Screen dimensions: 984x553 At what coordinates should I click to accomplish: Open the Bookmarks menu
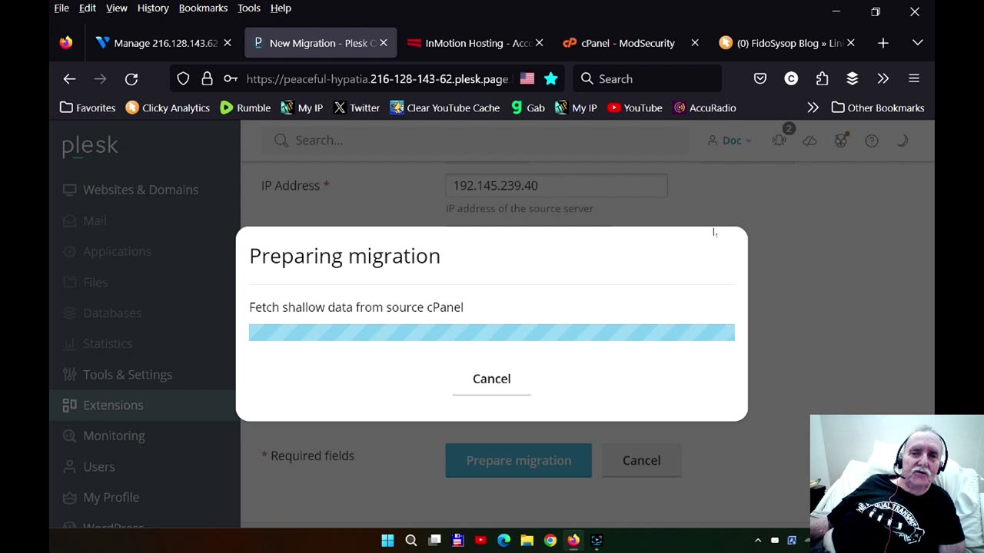203,8
